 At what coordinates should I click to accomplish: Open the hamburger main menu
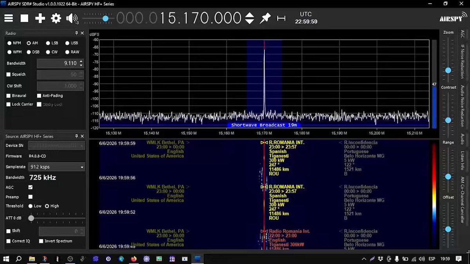(9, 18)
